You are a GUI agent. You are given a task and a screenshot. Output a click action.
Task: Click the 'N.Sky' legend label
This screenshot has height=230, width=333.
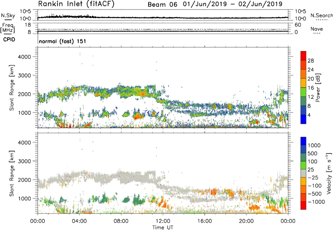pyautogui.click(x=8, y=15)
